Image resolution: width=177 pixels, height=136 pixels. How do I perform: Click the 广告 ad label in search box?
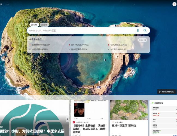pos(54,30)
